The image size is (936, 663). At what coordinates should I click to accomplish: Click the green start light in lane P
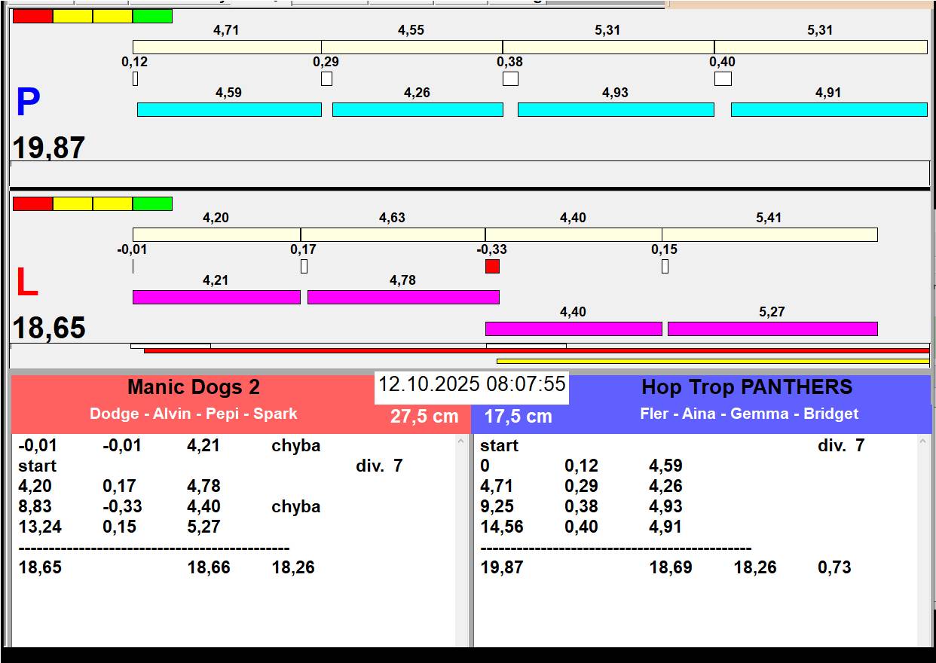pyautogui.click(x=152, y=16)
